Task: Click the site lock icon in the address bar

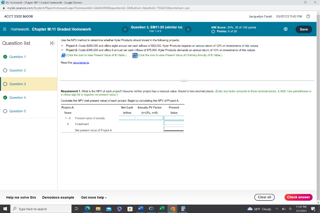Action: pyautogui.click(x=3, y=8)
